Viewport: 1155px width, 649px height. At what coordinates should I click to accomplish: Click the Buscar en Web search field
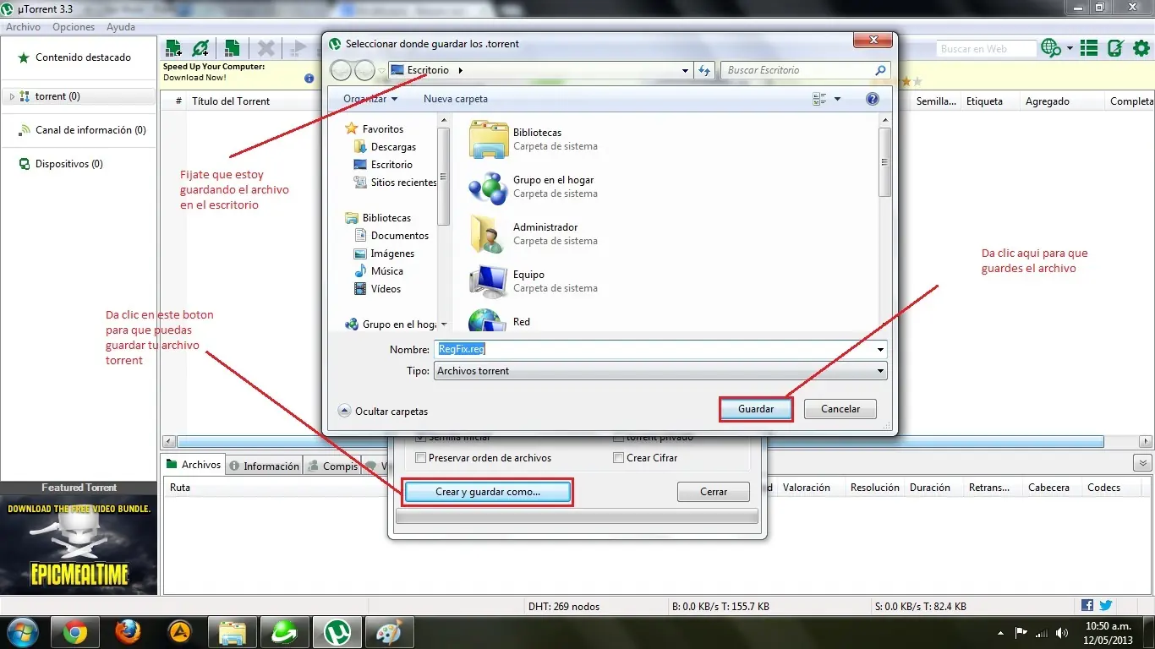pos(986,49)
